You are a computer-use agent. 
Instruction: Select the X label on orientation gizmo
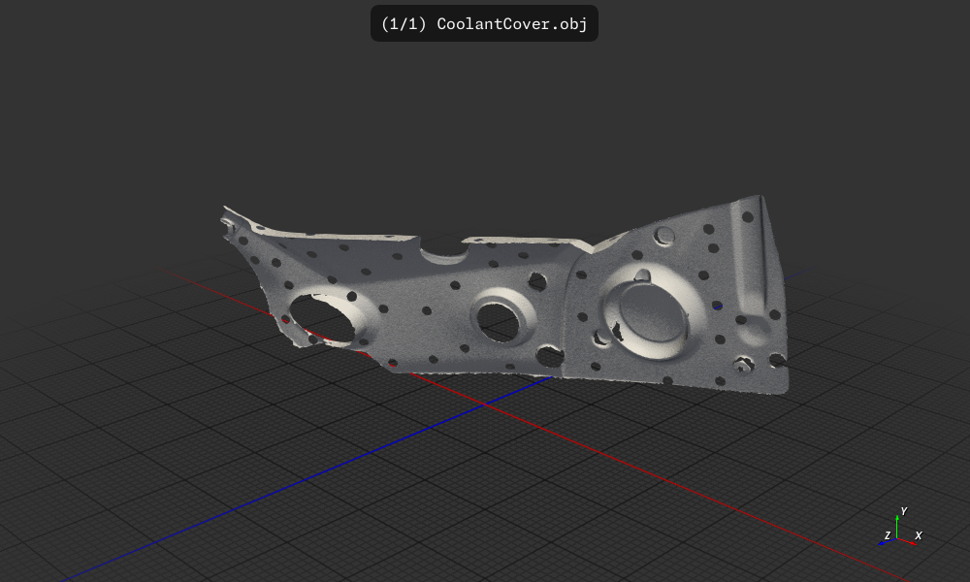click(x=919, y=535)
